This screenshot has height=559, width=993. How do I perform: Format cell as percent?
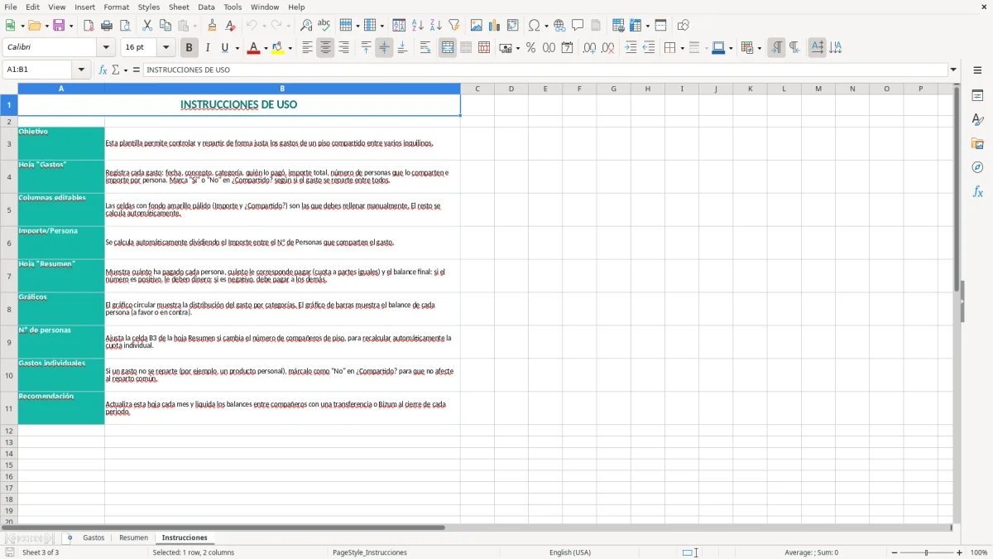530,48
